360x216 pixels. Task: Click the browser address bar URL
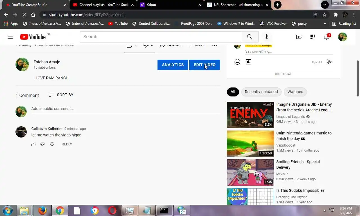click(87, 15)
